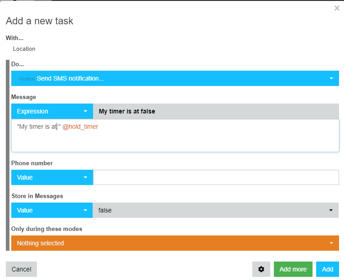Image resolution: width=344 pixels, height=280 pixels.
Task: Click into the Phone number input field
Action: tap(216, 177)
